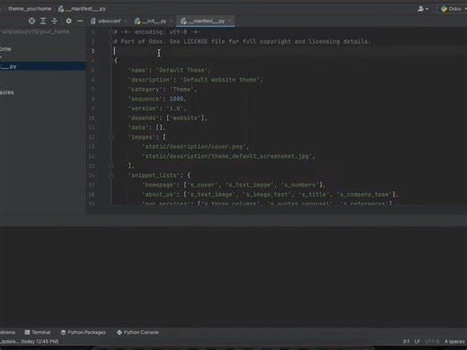
Task: Click the sequence value 1000
Action: click(x=176, y=99)
